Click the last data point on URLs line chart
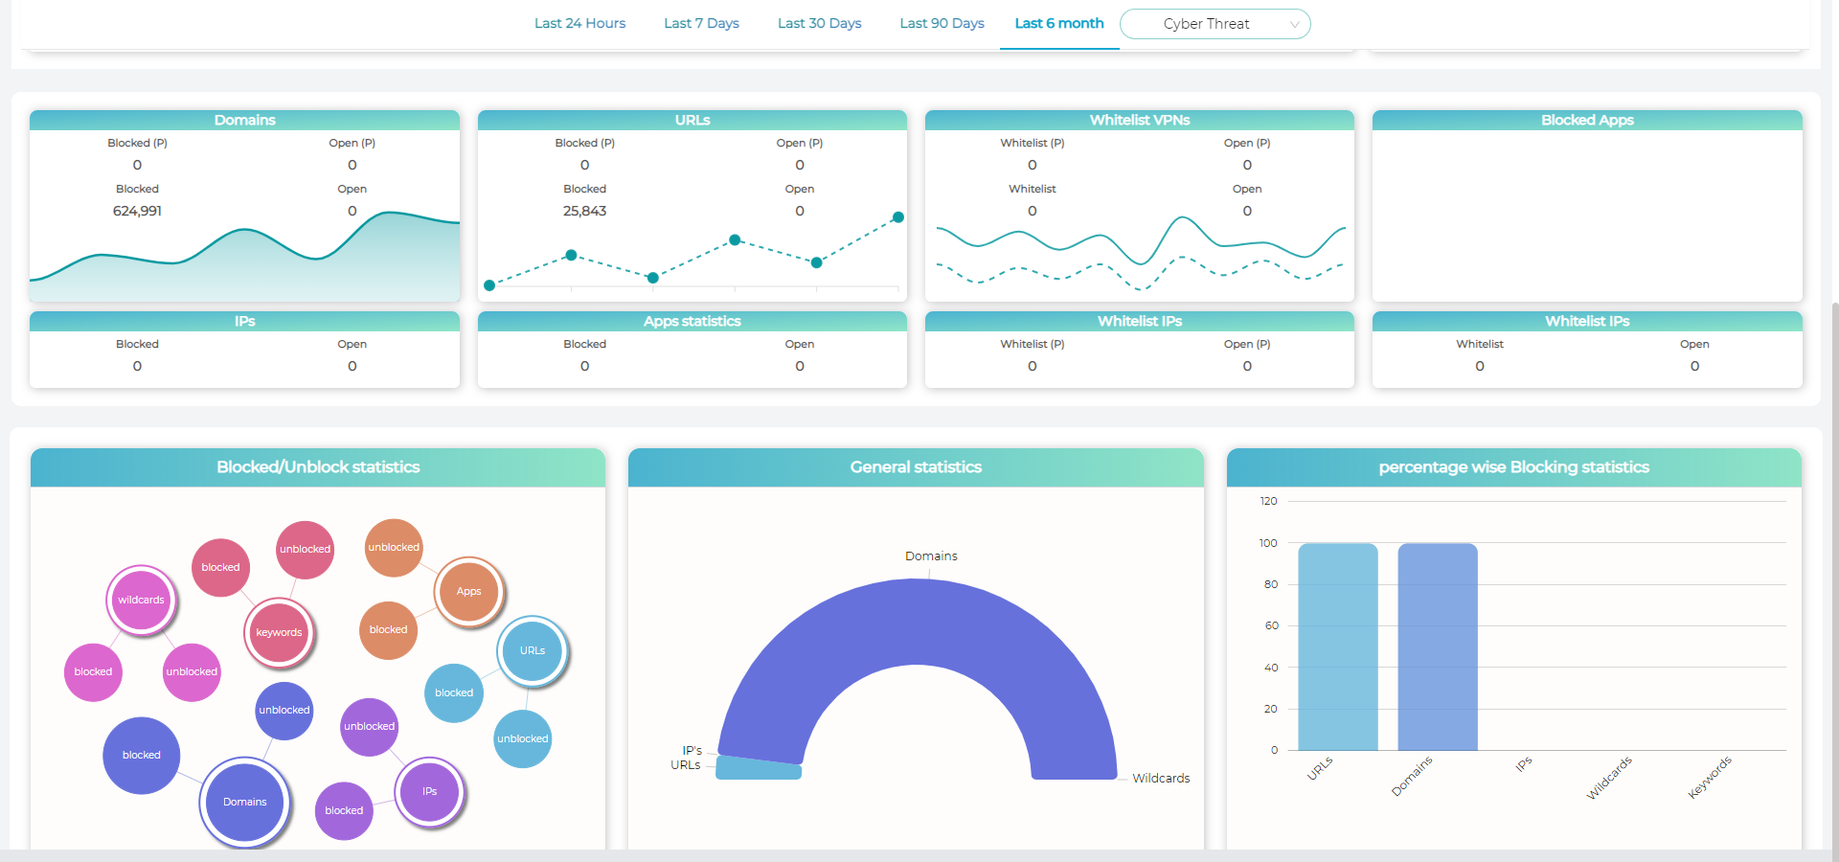1839x862 pixels. pyautogui.click(x=897, y=217)
